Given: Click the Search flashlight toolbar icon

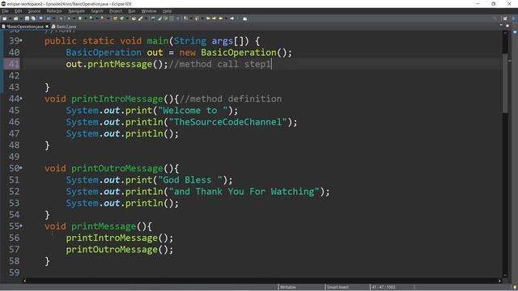Looking at the screenshot, I should 140,19.
